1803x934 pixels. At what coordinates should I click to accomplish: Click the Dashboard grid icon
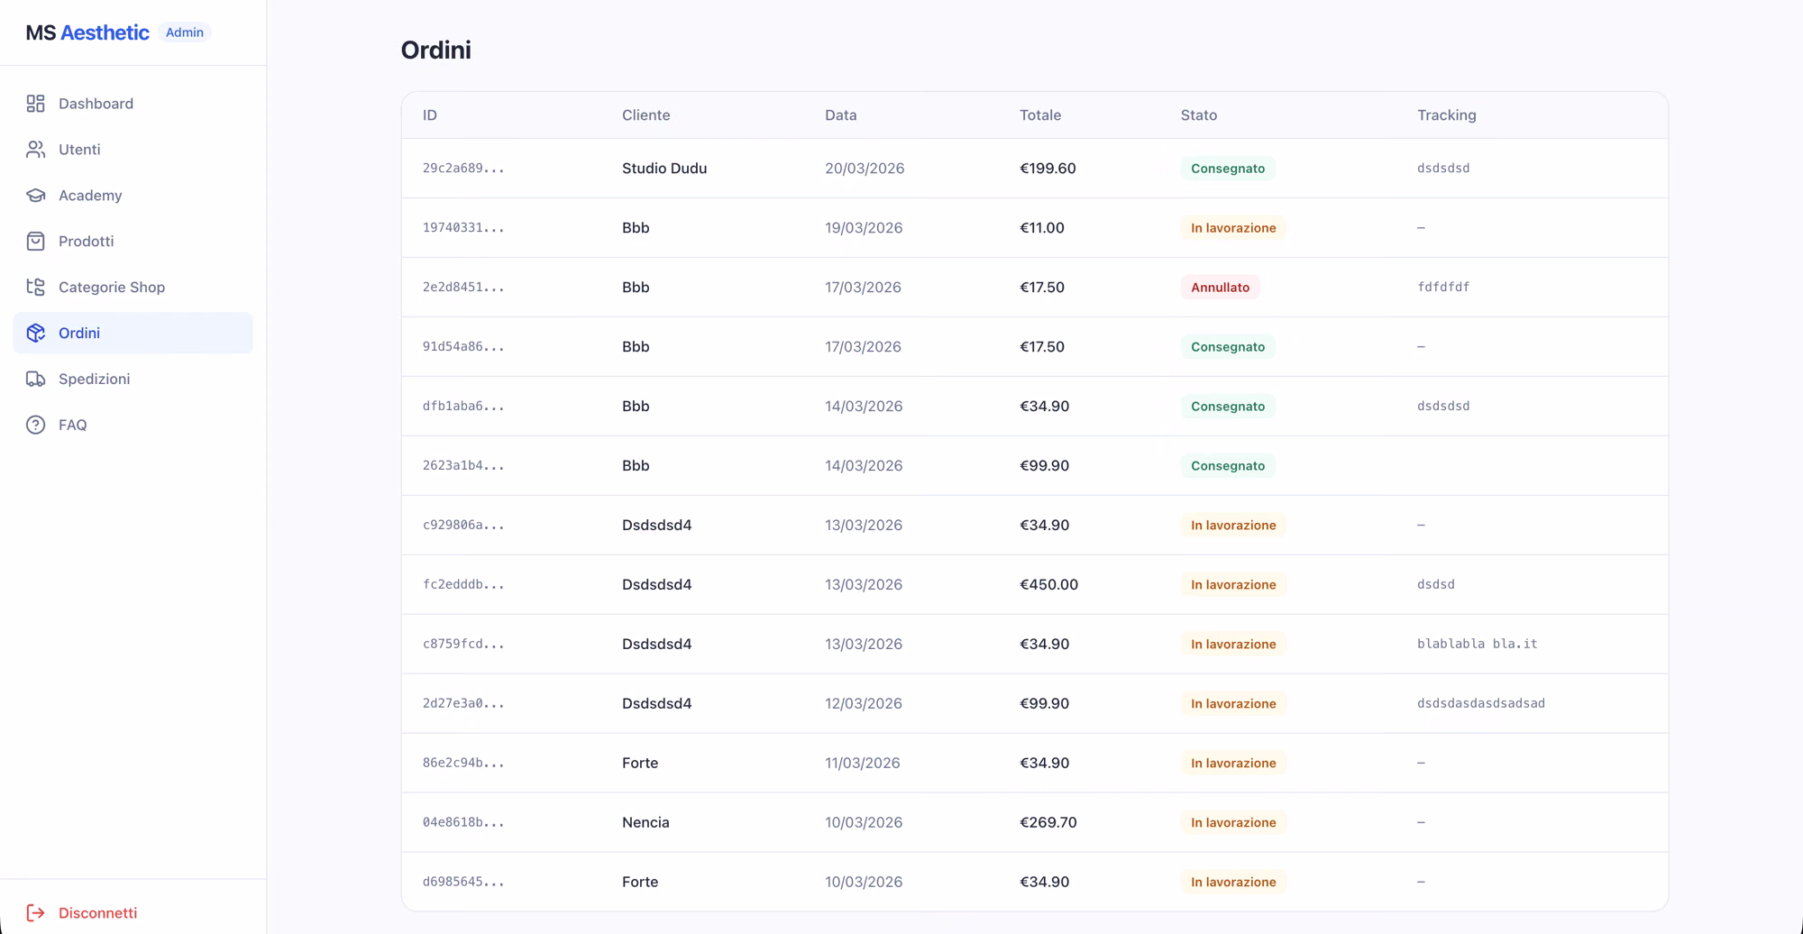(35, 104)
